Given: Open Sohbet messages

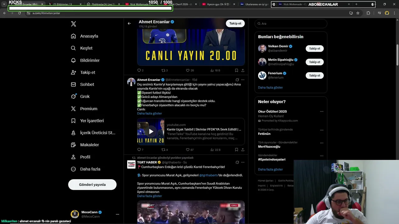Looking at the screenshot, I should tap(82, 84).
